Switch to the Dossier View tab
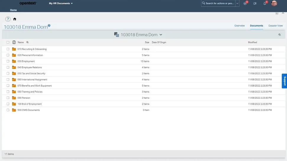Viewport: 287px width, 161px height. pos(275,26)
